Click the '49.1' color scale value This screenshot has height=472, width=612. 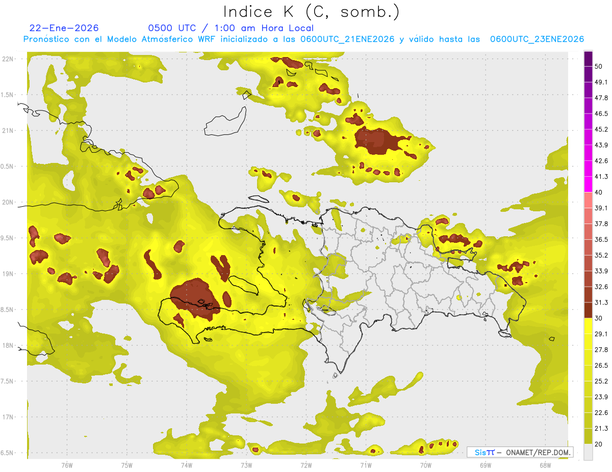click(x=601, y=82)
